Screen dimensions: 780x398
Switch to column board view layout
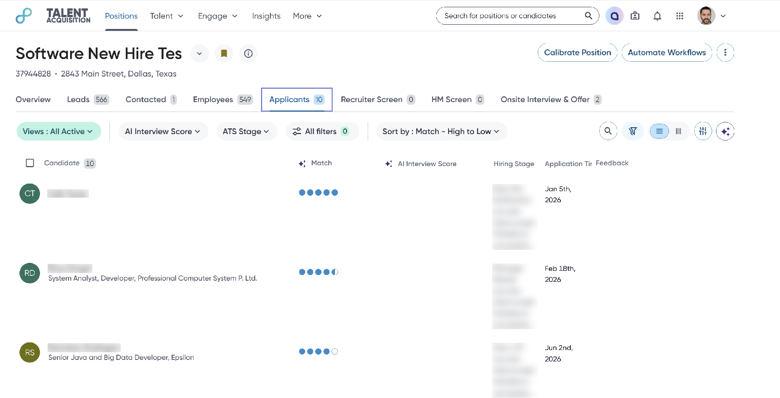pyautogui.click(x=679, y=131)
